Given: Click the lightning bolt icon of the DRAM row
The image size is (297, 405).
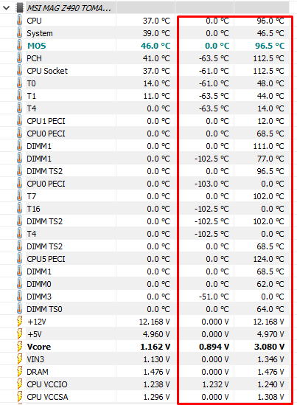Looking at the screenshot, I should coord(20,372).
